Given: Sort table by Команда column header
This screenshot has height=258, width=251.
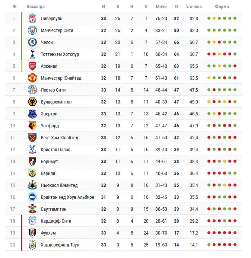Looking at the screenshot, I should (35, 7).
